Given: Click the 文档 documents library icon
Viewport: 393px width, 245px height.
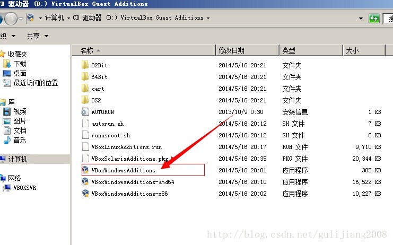Looking at the screenshot, I should (7, 130).
